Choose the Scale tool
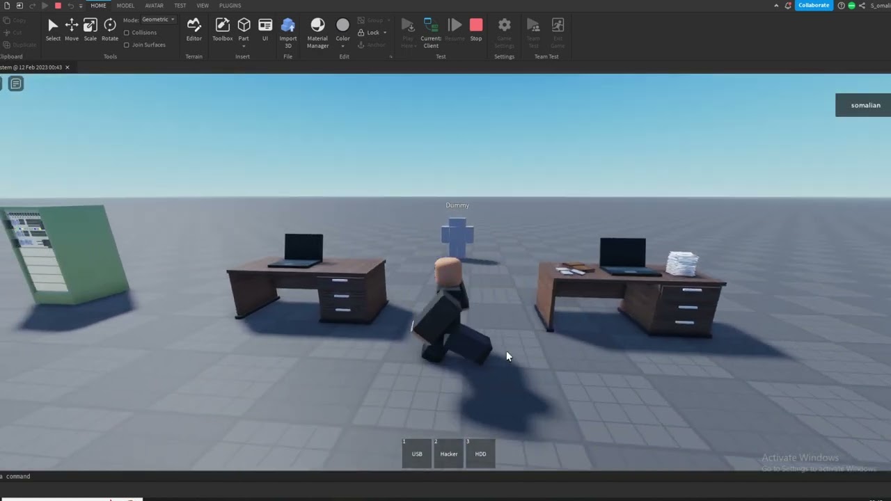This screenshot has width=891, height=501. 90,29
